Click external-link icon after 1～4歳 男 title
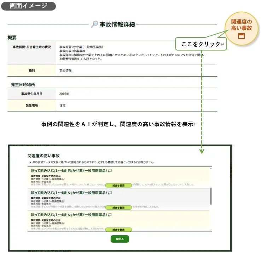The image size is (261, 253). pyautogui.click(x=110, y=171)
